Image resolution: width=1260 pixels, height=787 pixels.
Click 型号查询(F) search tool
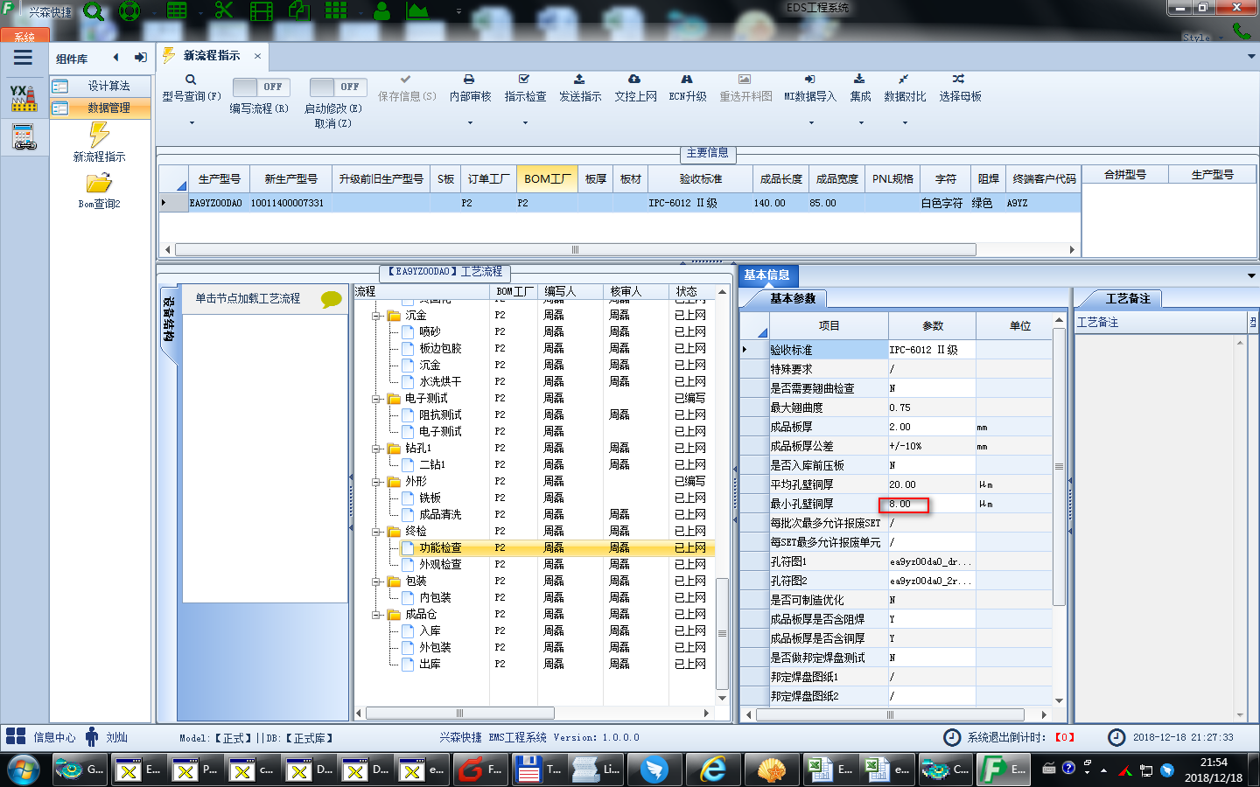pos(191,88)
